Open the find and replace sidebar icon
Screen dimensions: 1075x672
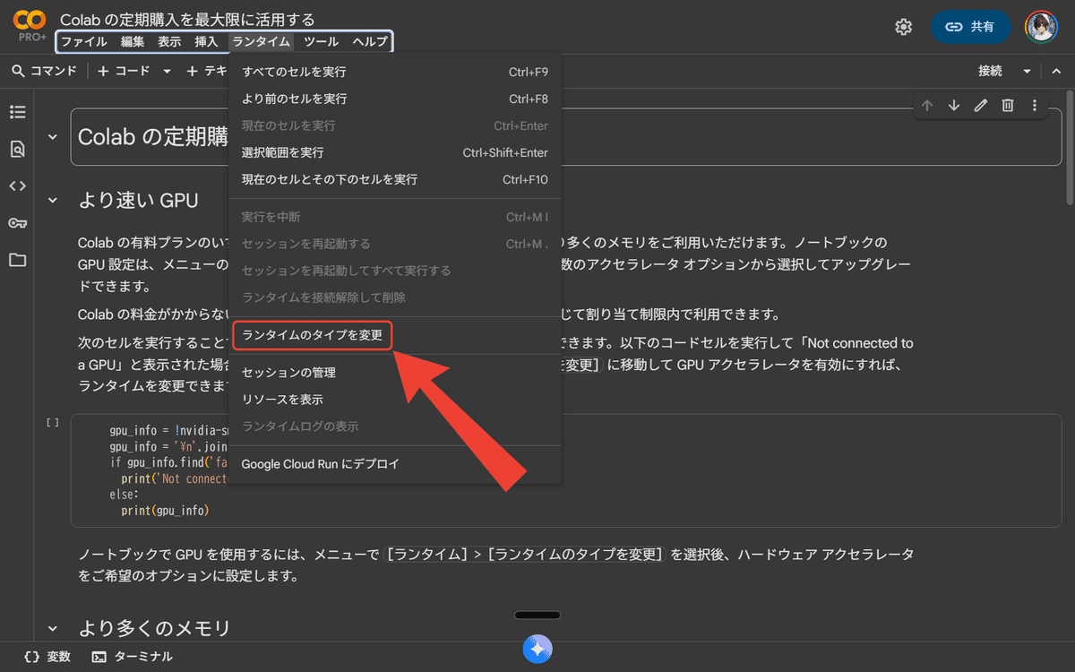point(18,150)
